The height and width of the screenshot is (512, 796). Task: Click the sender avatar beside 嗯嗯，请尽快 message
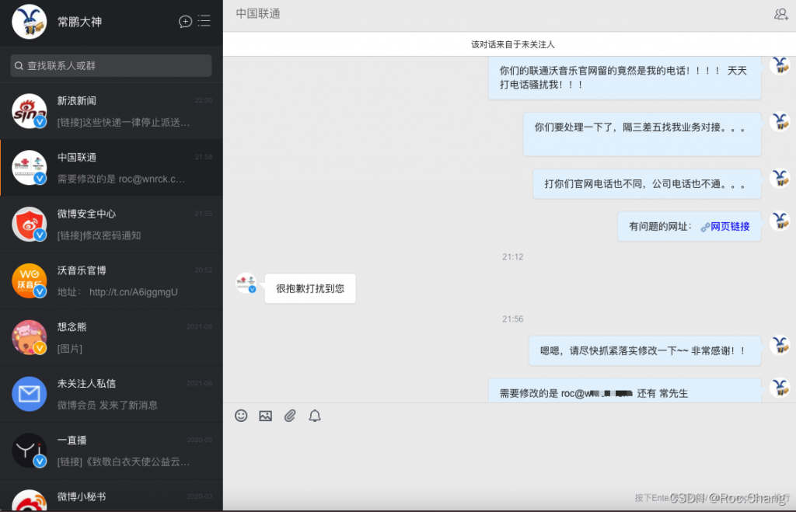pos(780,345)
